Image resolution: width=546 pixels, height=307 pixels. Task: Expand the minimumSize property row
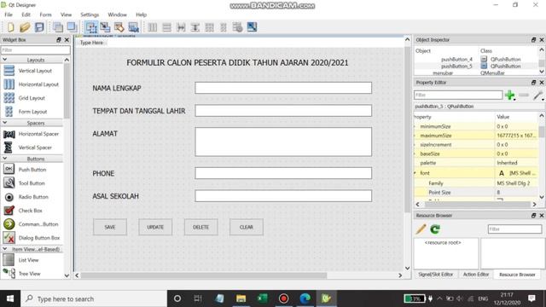click(x=415, y=126)
